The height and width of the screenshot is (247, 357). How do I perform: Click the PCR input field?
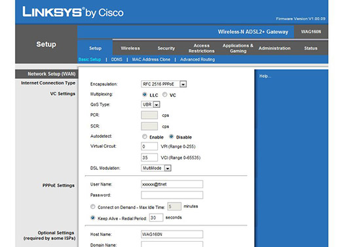point(149,115)
